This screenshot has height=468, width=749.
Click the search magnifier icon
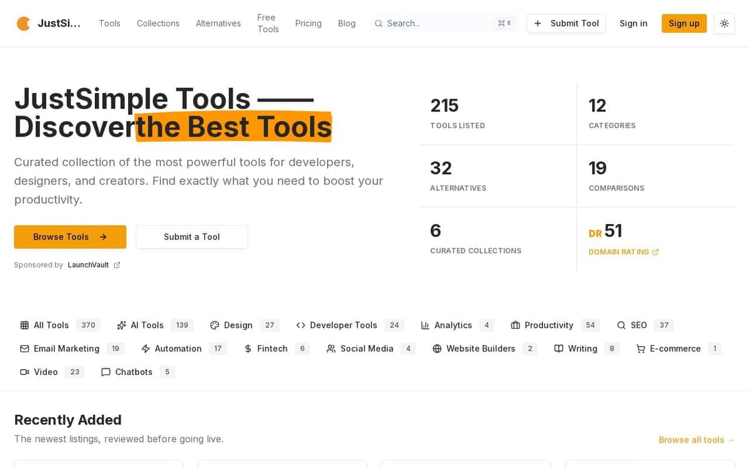tap(378, 23)
